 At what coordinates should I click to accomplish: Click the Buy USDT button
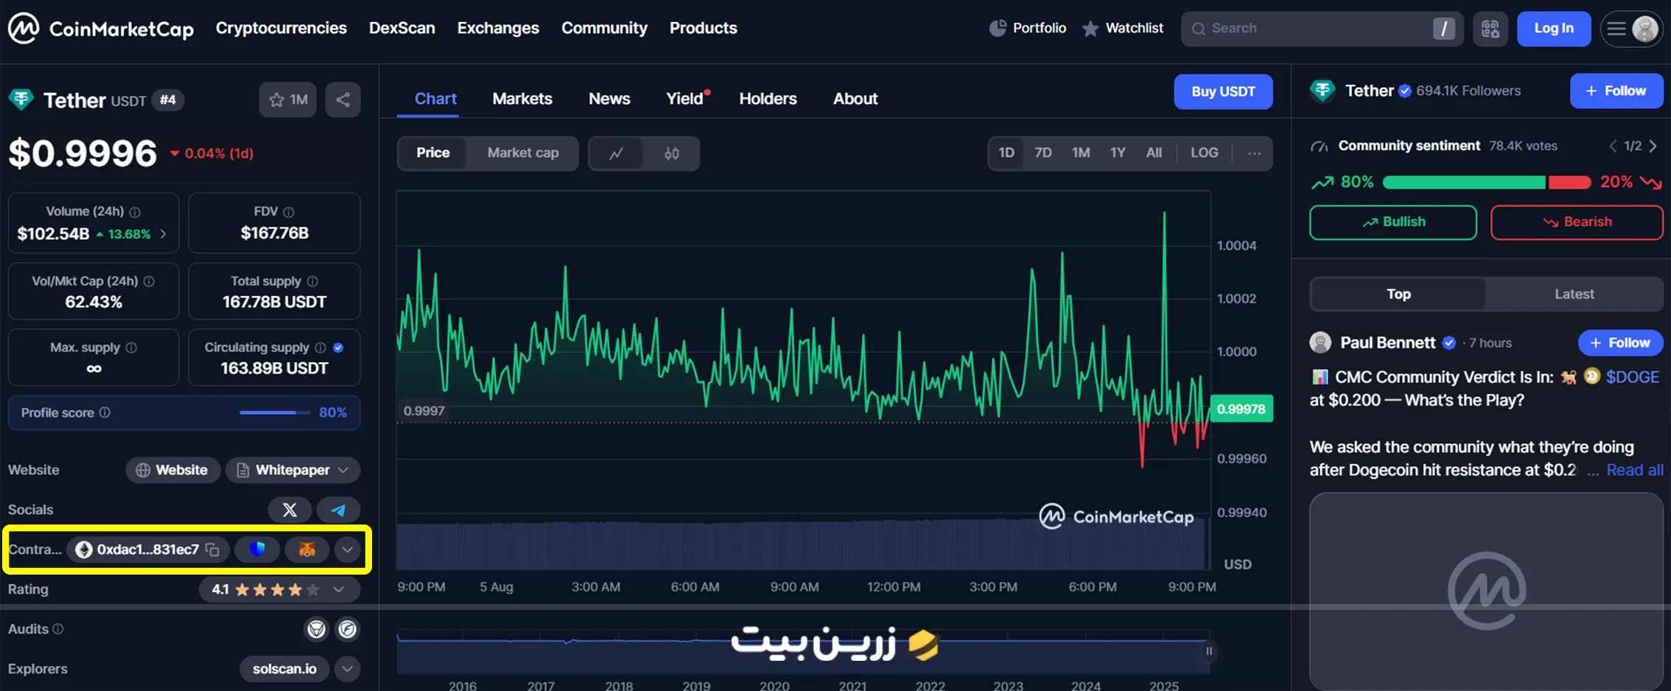pyautogui.click(x=1223, y=91)
